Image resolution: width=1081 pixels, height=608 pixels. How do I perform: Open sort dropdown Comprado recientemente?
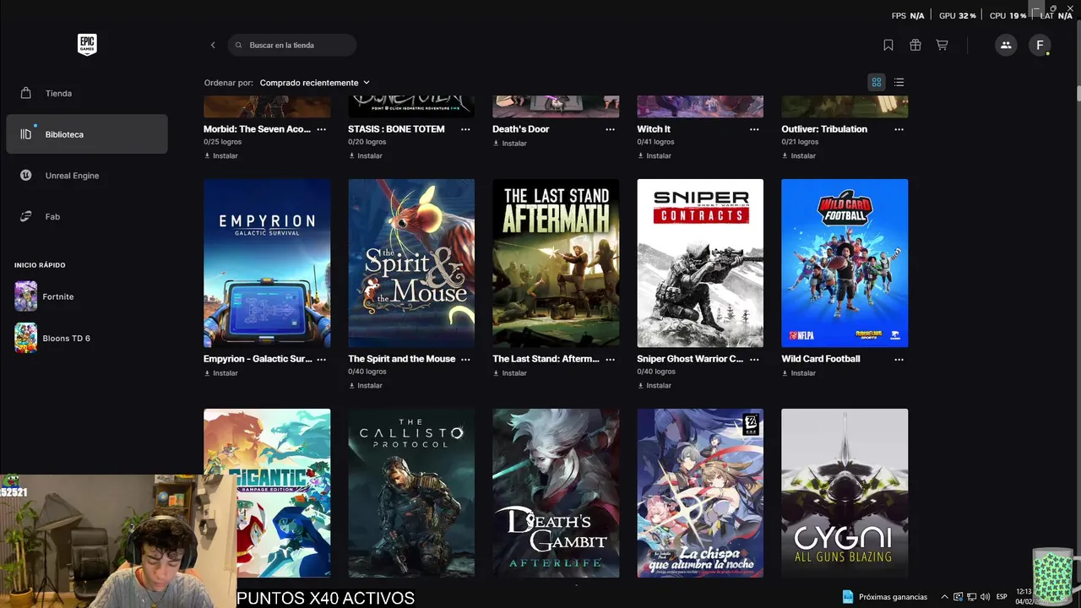click(x=314, y=83)
